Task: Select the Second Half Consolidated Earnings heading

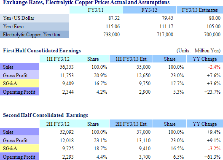Action: [46, 115]
